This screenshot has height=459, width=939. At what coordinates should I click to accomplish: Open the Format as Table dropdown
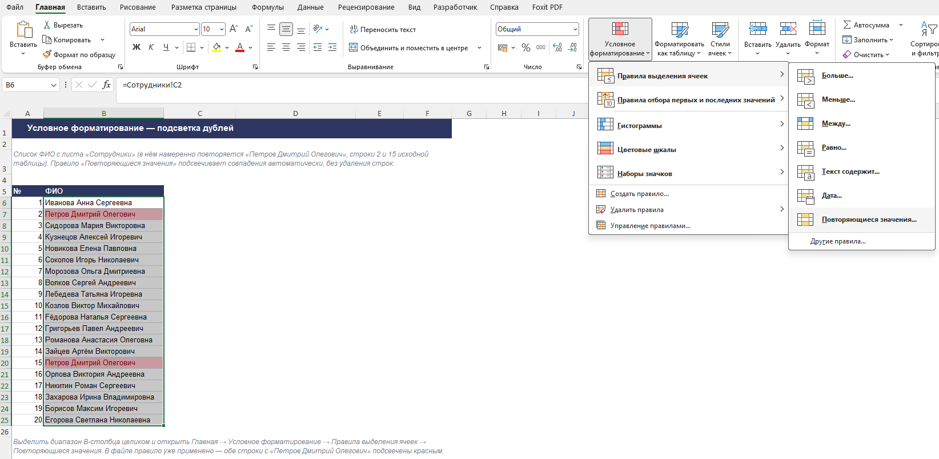click(679, 39)
